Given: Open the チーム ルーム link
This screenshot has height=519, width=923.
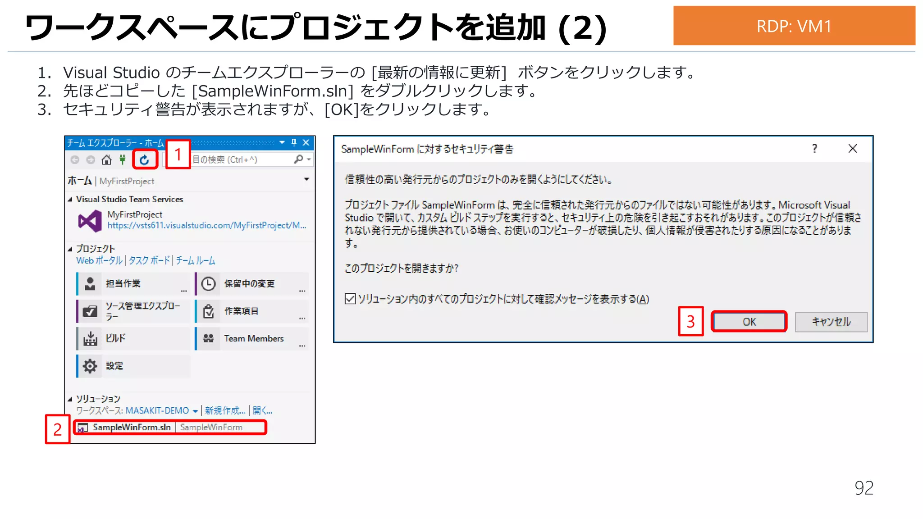Looking at the screenshot, I should tap(196, 260).
